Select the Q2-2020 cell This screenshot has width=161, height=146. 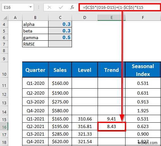click(x=35, y=93)
